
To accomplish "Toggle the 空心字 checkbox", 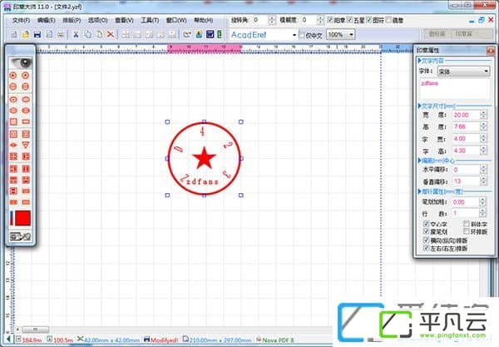I will click(426, 224).
